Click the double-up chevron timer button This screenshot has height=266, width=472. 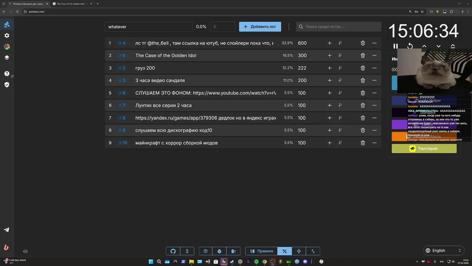(x=453, y=46)
